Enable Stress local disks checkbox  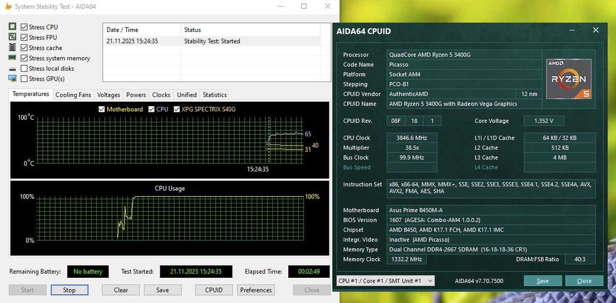24,68
